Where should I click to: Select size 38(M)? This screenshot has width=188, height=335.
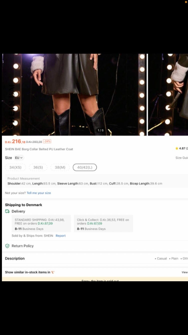[x=60, y=167]
